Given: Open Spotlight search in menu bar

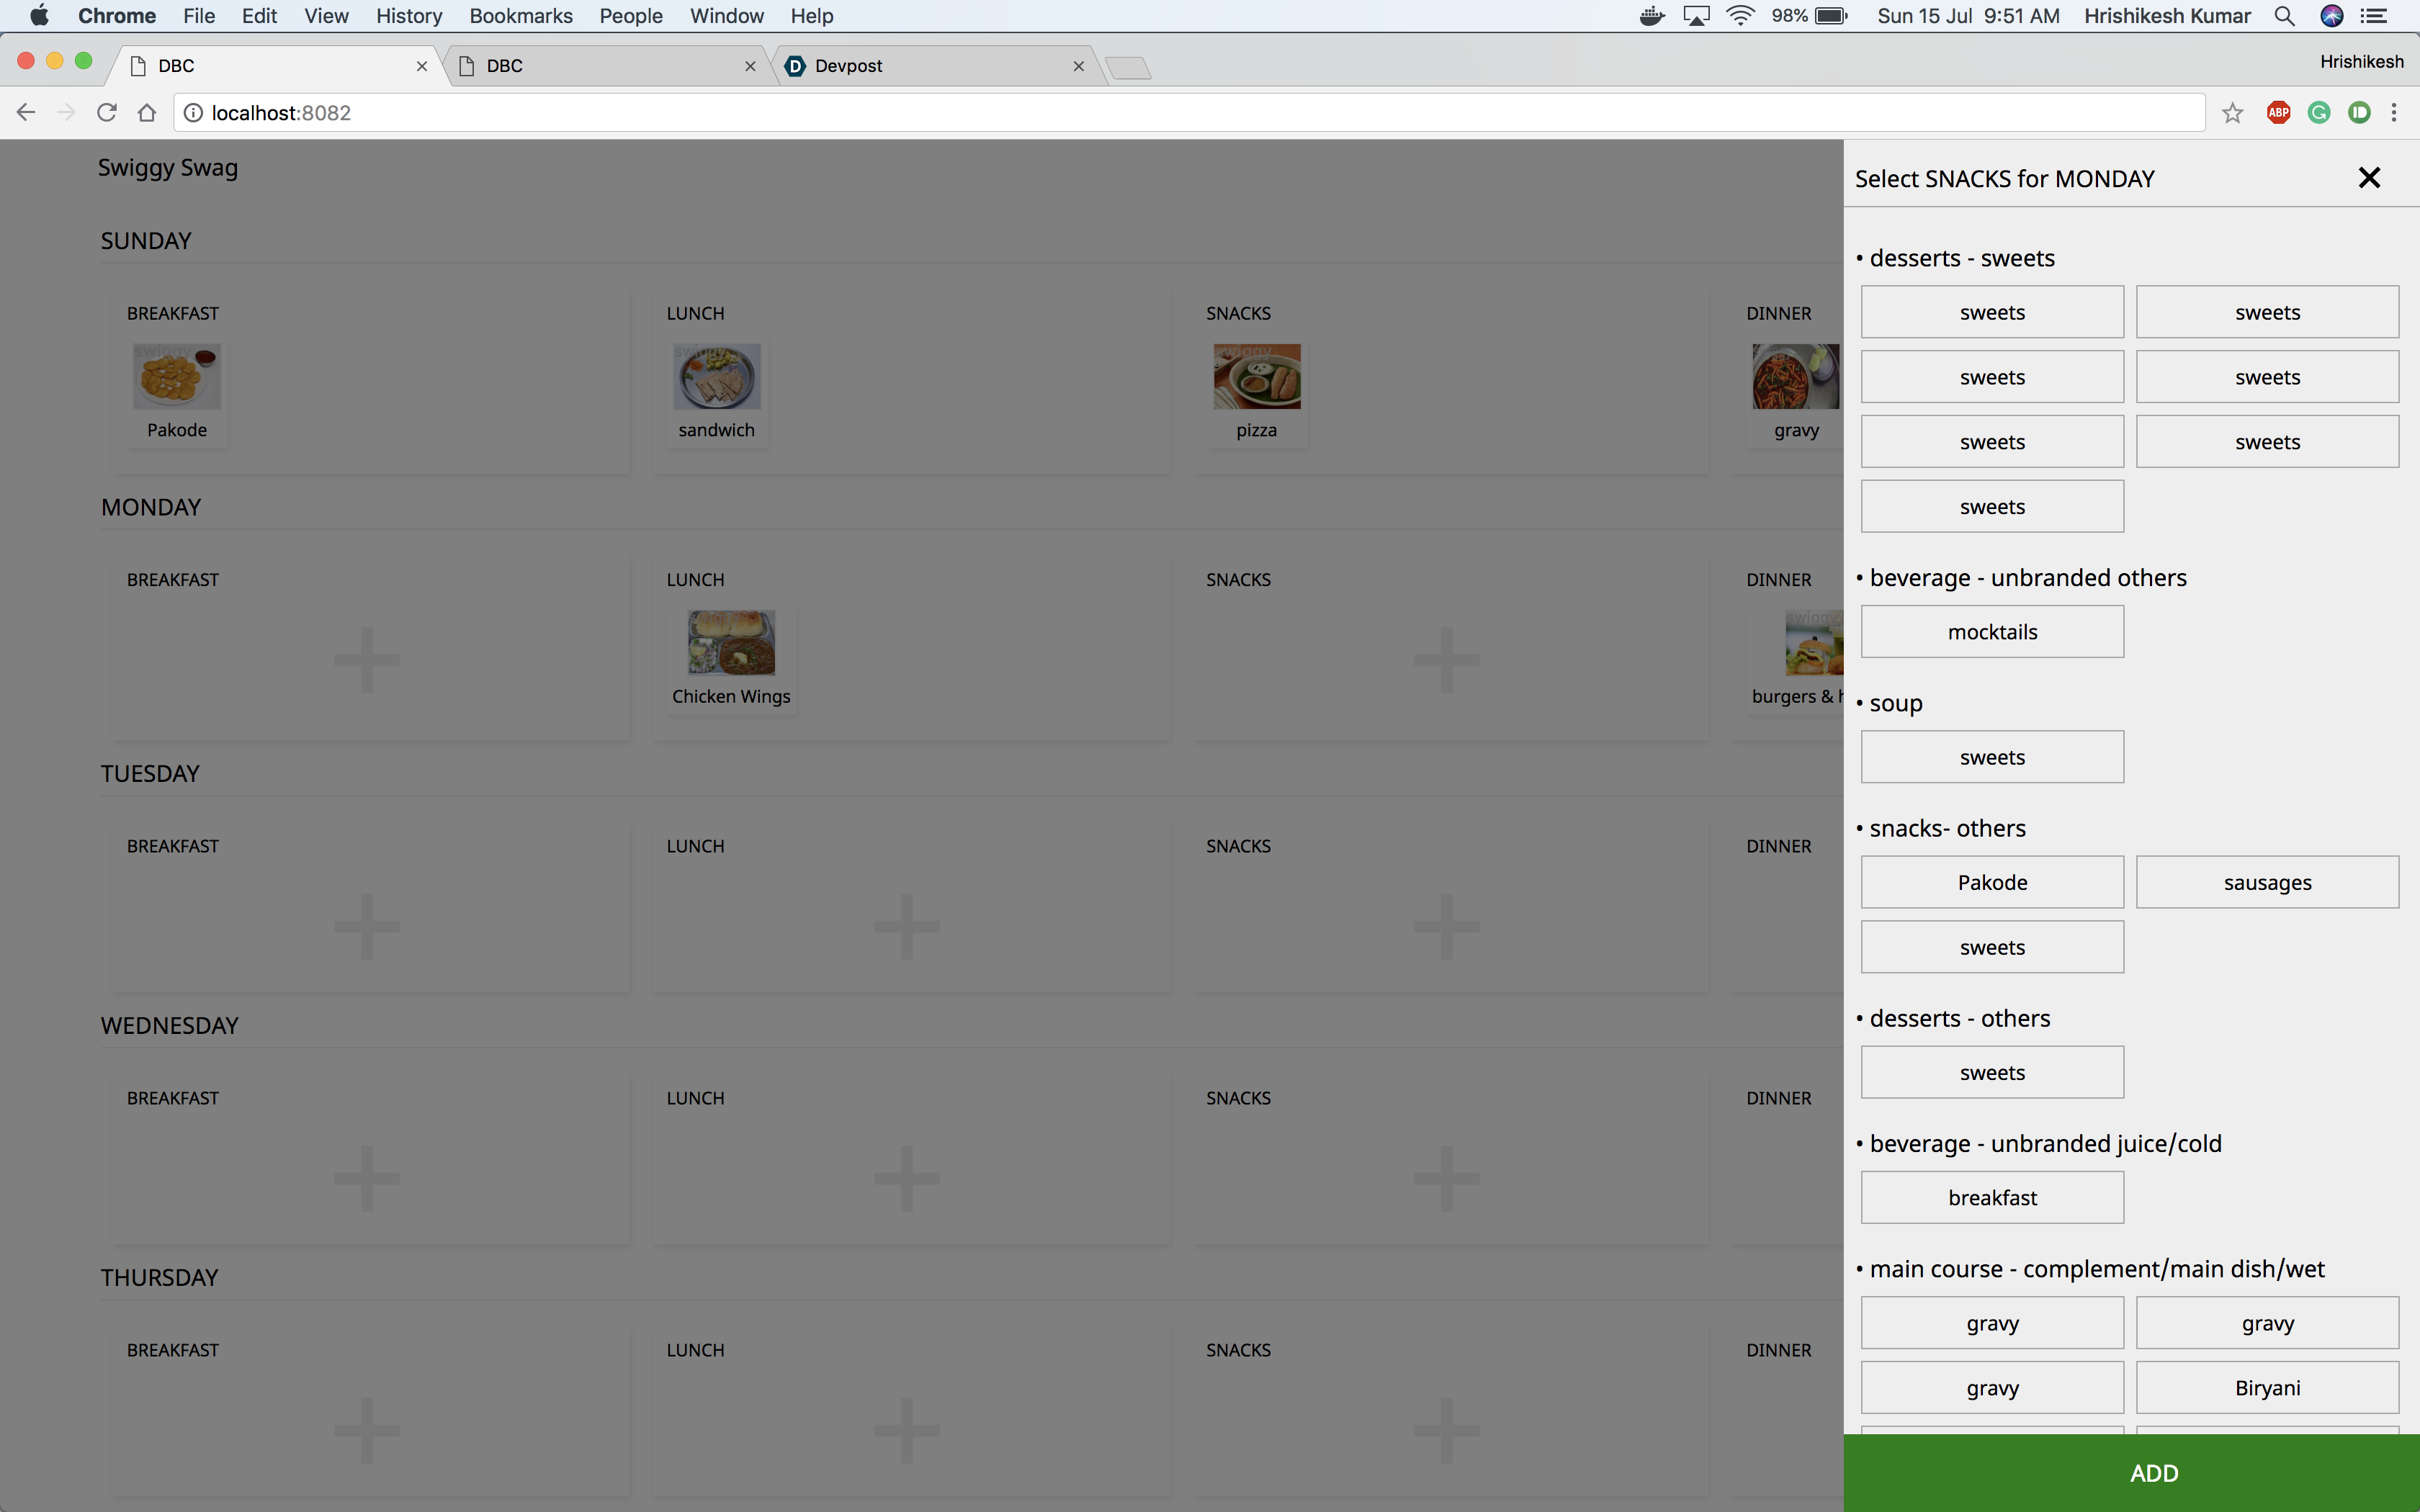Looking at the screenshot, I should (2284, 16).
